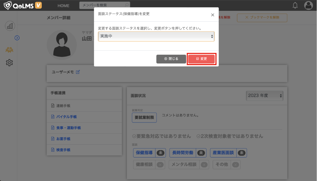Open the 実施中 interview status dropdown
The height and width of the screenshot is (181, 317).
tap(156, 36)
